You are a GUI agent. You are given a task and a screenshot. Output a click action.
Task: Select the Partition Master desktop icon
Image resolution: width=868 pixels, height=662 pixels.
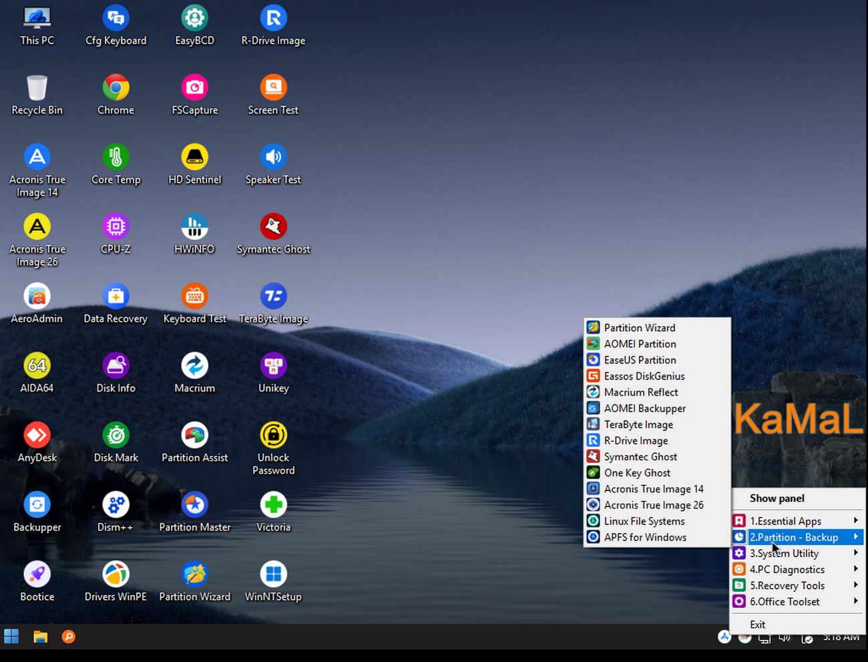(x=195, y=513)
